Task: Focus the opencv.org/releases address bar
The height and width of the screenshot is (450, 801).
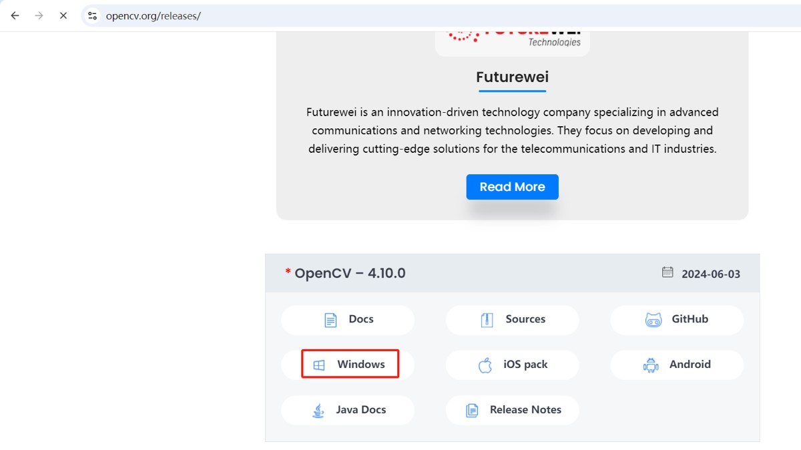Action: point(400,16)
